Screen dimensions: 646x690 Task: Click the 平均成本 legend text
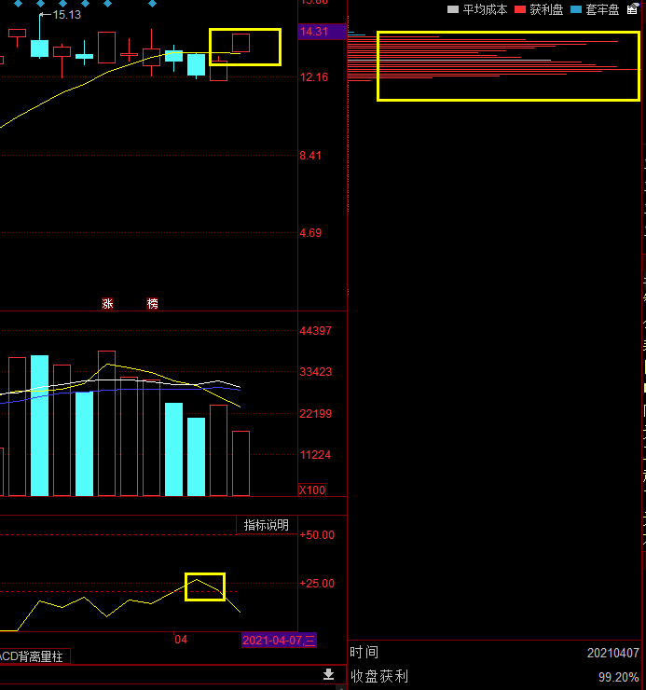click(485, 9)
